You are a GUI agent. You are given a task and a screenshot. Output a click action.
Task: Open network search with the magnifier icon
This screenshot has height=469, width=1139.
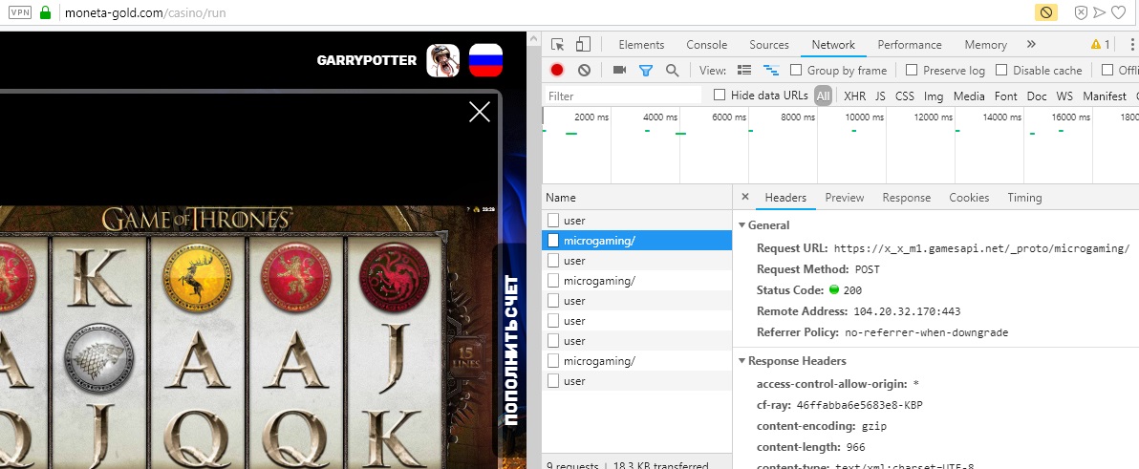(672, 70)
